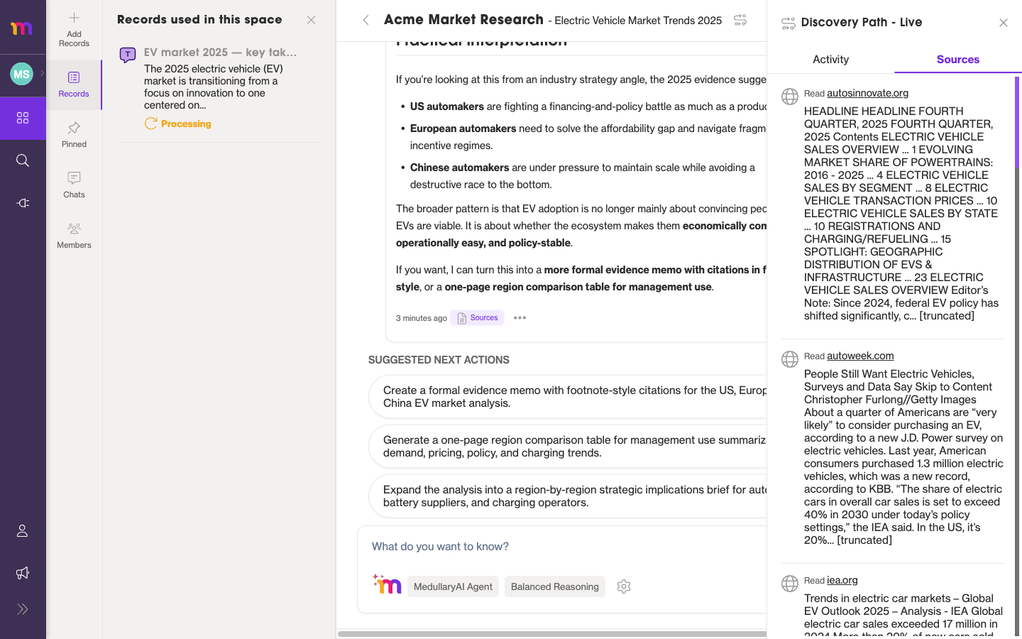Open the connectors plug icon in sidebar

point(23,203)
